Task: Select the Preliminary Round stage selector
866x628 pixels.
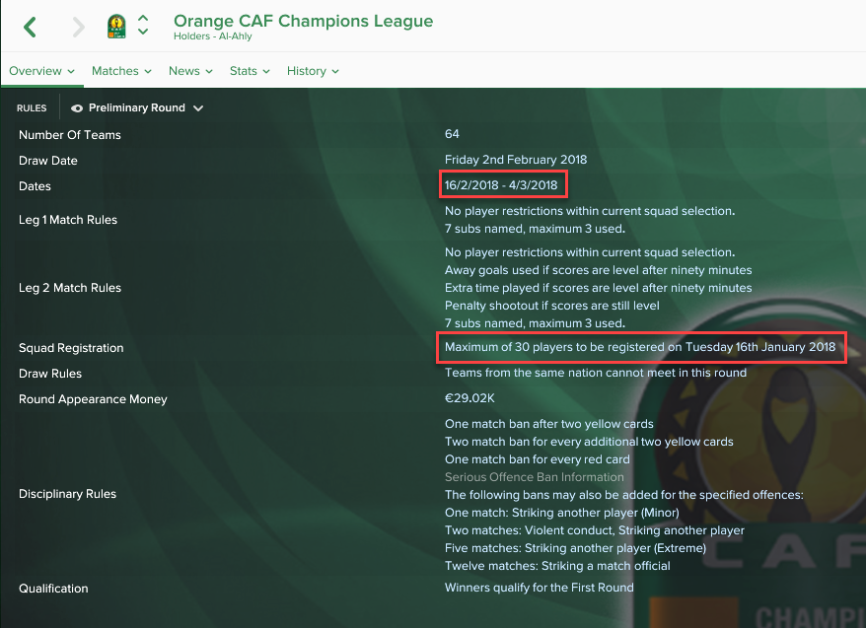Action: coord(137,108)
